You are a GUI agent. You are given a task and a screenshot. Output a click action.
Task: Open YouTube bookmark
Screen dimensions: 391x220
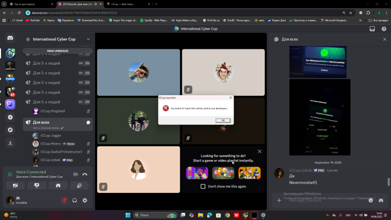click(x=33, y=20)
